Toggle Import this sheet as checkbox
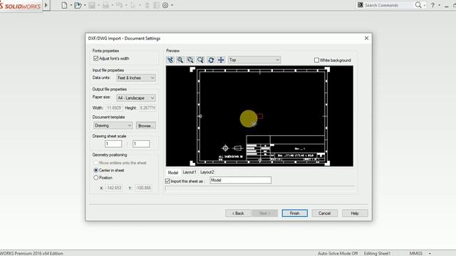The image size is (456, 256). [x=167, y=181]
